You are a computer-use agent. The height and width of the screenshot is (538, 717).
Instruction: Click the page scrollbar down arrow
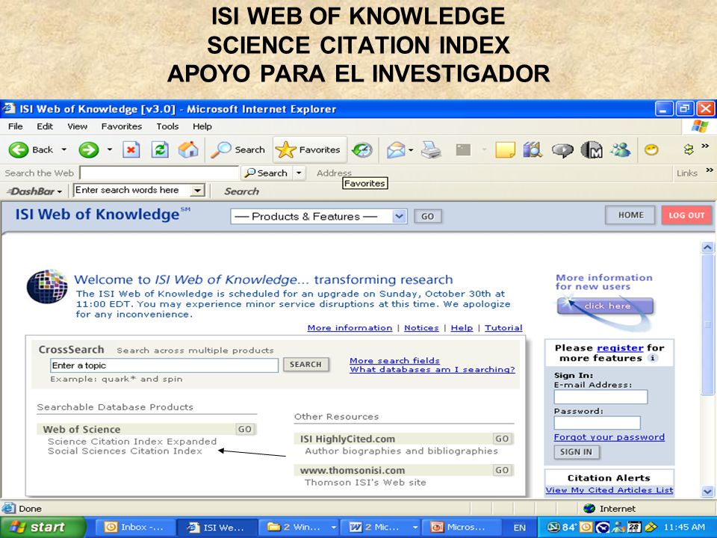[707, 492]
